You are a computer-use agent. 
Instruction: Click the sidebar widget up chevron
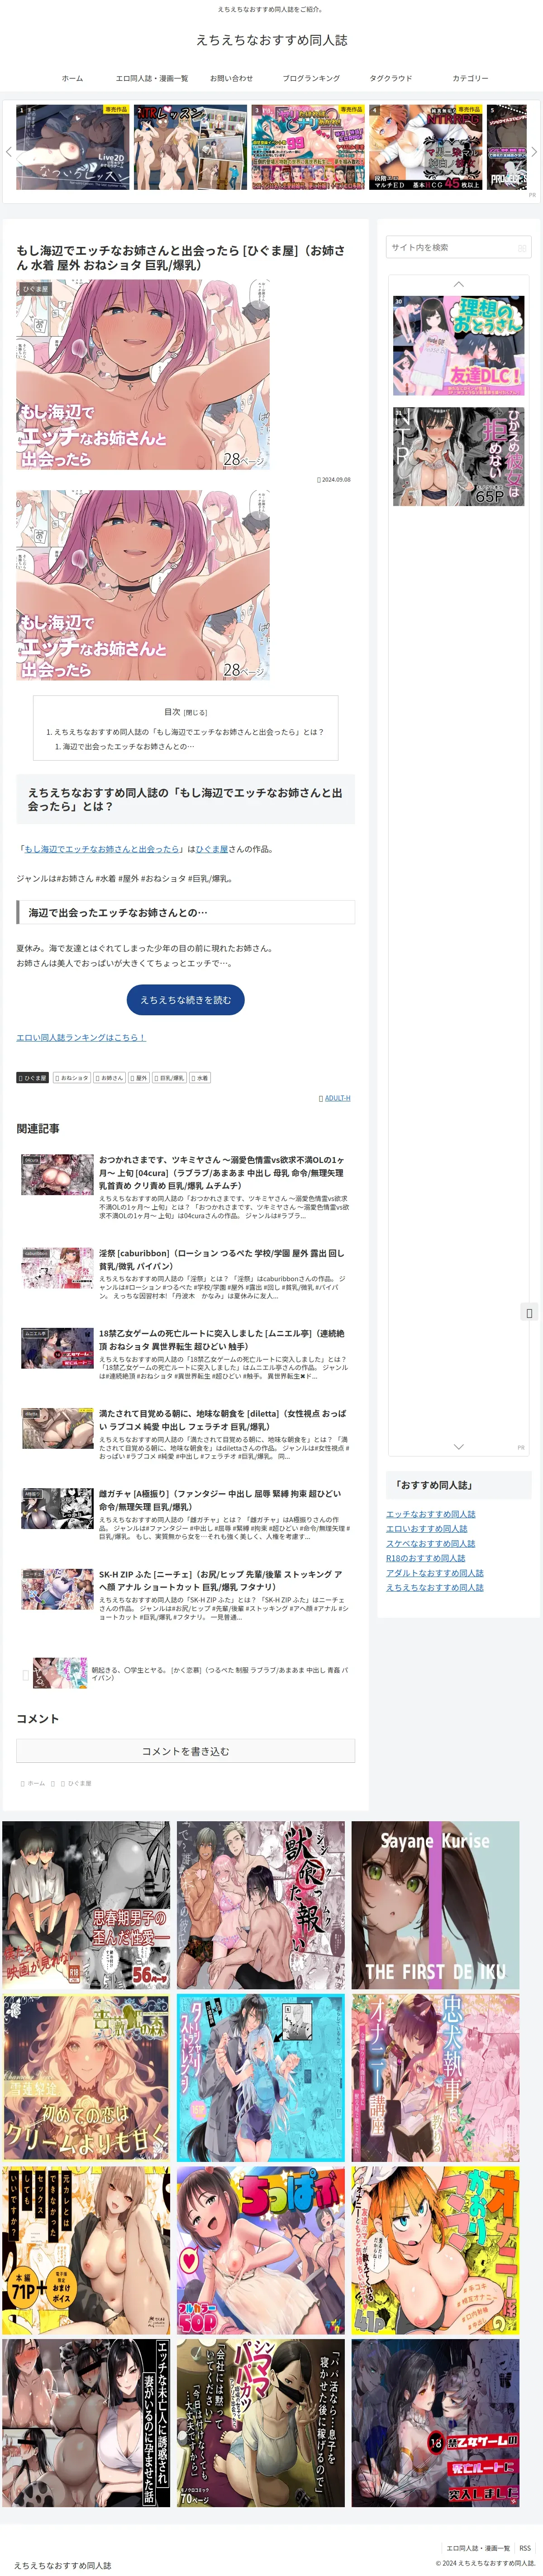(458, 285)
